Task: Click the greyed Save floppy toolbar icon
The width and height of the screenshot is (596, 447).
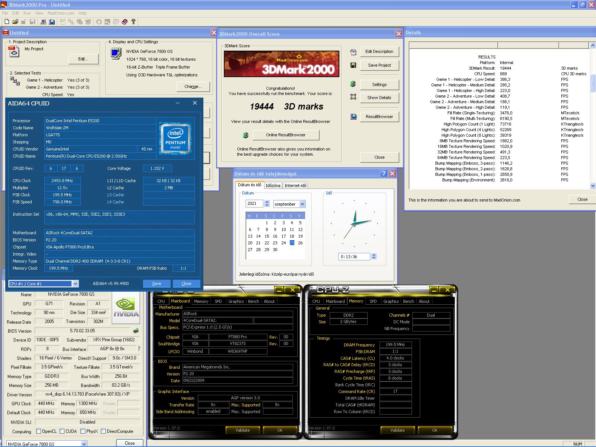Action: (32, 22)
